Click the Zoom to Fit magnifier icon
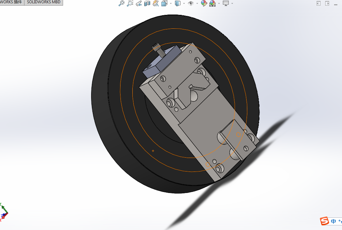Image resolution: width=342 pixels, height=230 pixels. [x=121, y=3]
